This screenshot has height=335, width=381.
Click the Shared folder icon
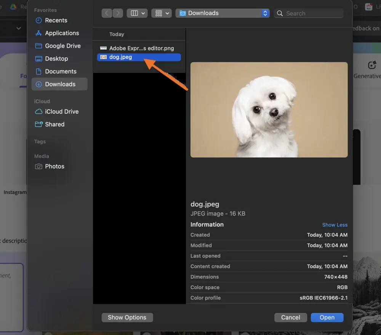click(39, 124)
